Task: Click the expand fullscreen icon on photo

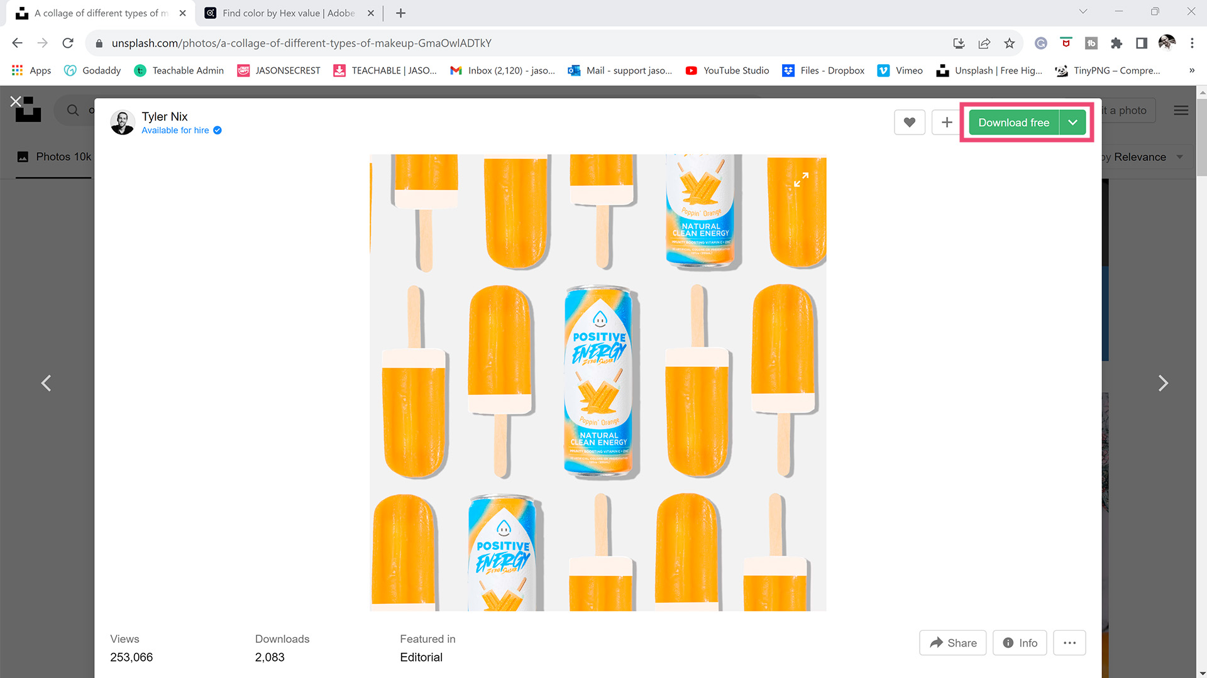Action: point(801,180)
